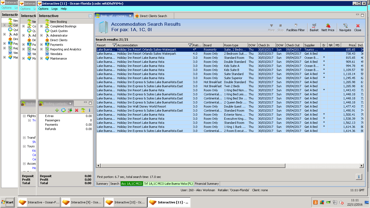
Task: Click the green plus add icon in Booking contents
Action: pos(57,110)
